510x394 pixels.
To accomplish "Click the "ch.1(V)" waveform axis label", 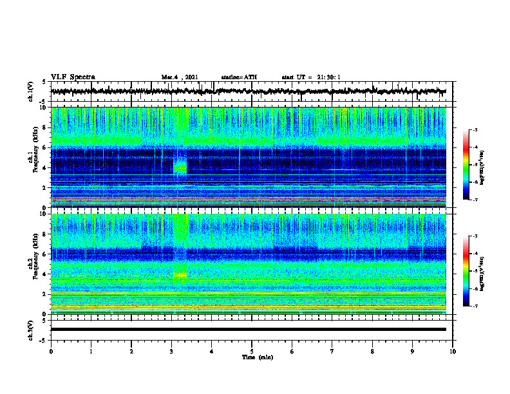I will pyautogui.click(x=31, y=91).
